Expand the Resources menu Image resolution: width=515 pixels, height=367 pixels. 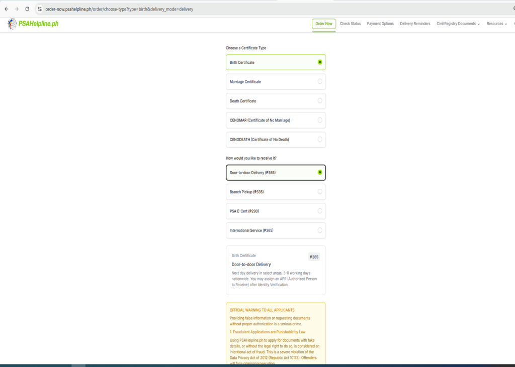pos(496,24)
